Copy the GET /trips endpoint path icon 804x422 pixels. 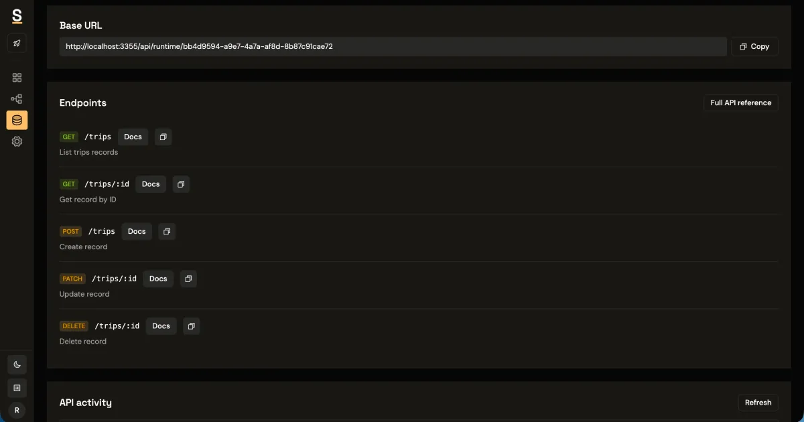click(x=163, y=137)
